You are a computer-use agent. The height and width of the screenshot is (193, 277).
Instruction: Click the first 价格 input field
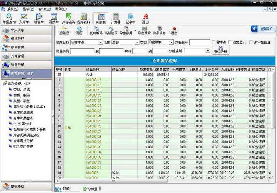tap(139, 51)
